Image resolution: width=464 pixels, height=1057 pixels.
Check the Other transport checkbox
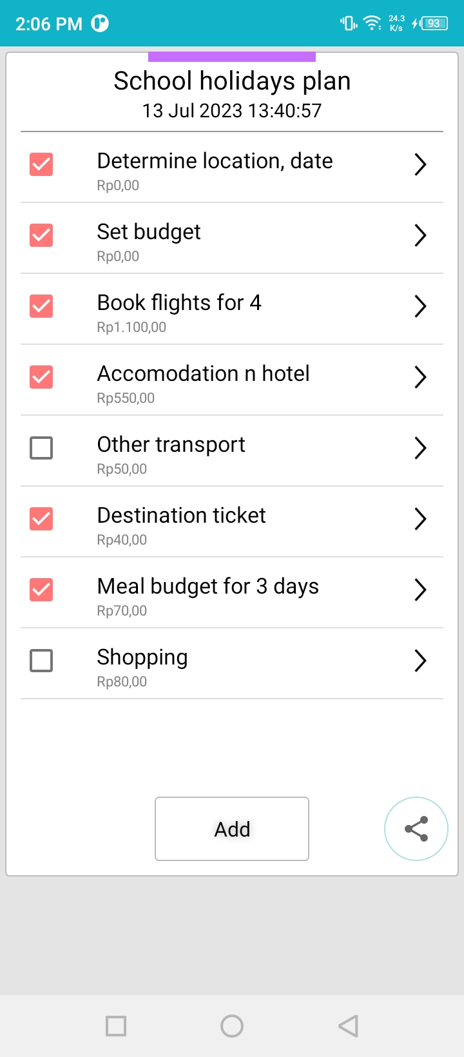pos(41,448)
